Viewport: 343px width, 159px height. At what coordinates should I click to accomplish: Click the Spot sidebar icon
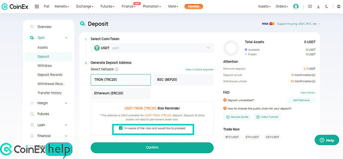click(x=32, y=38)
